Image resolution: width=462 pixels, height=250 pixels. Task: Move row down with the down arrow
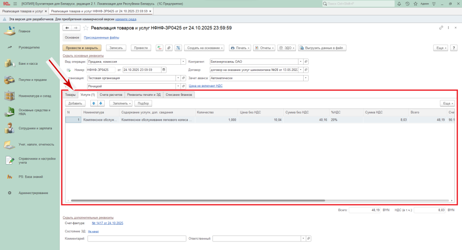101,104
